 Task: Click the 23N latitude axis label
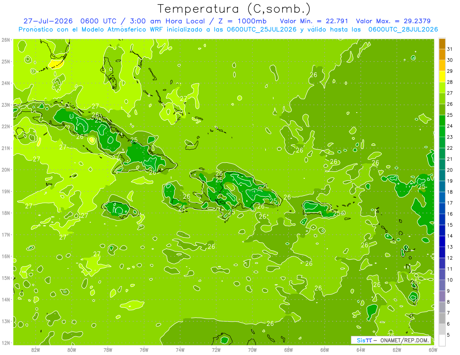coord(6,105)
